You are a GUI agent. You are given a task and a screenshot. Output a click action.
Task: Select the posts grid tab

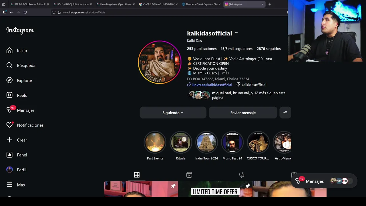tap(137, 175)
